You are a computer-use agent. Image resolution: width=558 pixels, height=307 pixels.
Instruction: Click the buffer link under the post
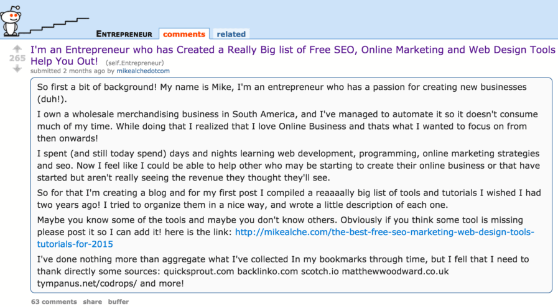point(118,301)
